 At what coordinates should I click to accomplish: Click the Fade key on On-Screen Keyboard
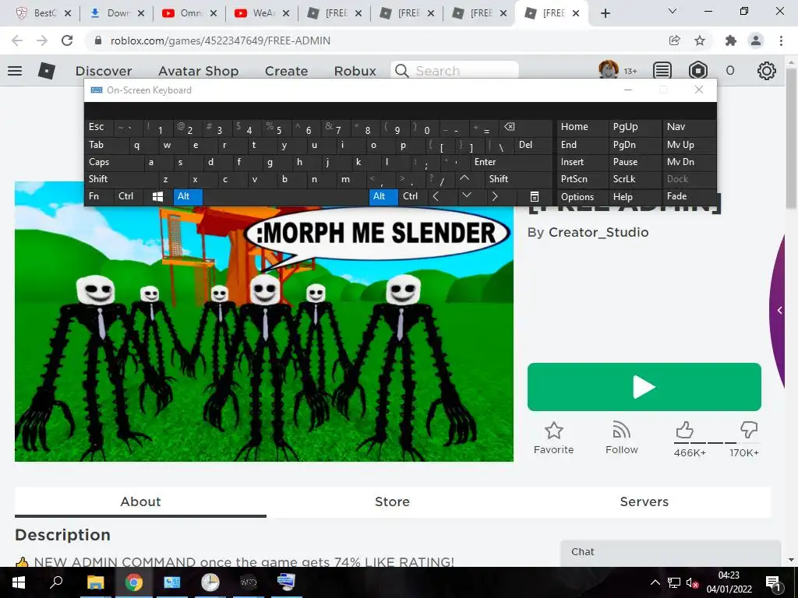click(x=689, y=197)
